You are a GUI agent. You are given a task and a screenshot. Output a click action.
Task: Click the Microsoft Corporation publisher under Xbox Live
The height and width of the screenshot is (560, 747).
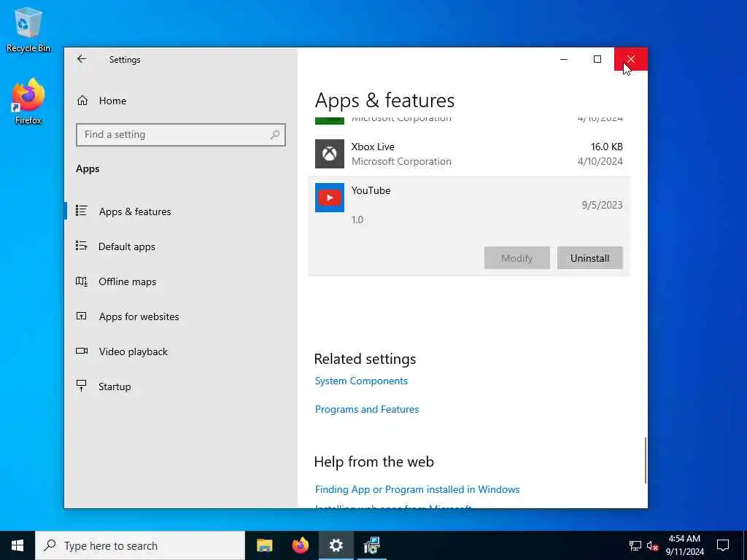click(x=401, y=161)
